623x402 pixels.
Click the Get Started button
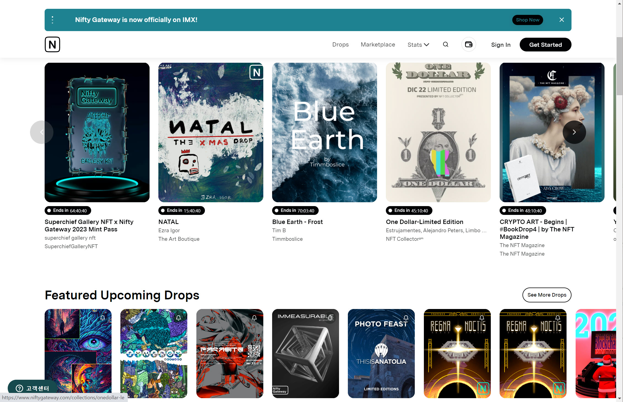click(545, 45)
